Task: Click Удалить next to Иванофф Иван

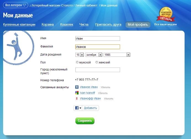Action: 108,99
